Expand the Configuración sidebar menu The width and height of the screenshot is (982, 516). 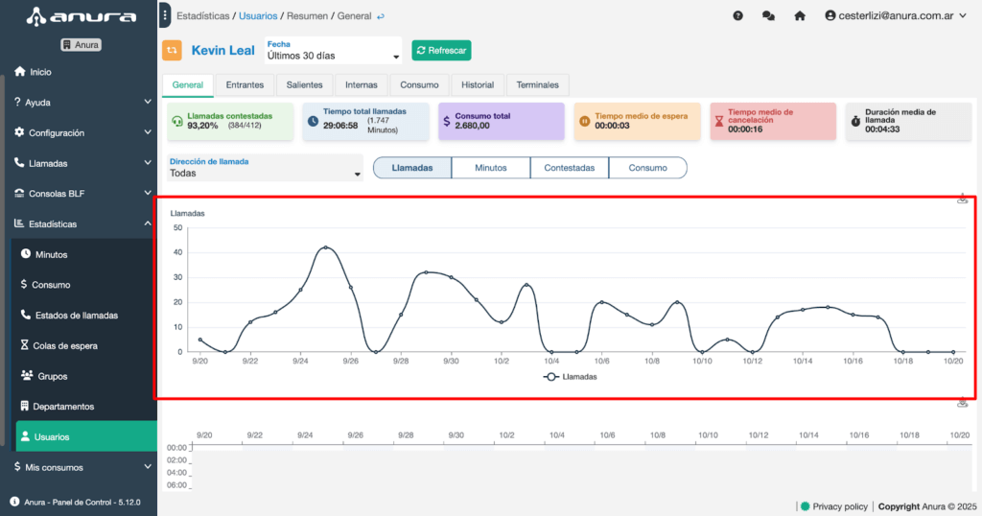79,133
